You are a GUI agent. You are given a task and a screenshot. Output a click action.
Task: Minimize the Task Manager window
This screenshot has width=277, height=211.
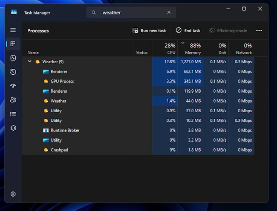pyautogui.click(x=228, y=9)
